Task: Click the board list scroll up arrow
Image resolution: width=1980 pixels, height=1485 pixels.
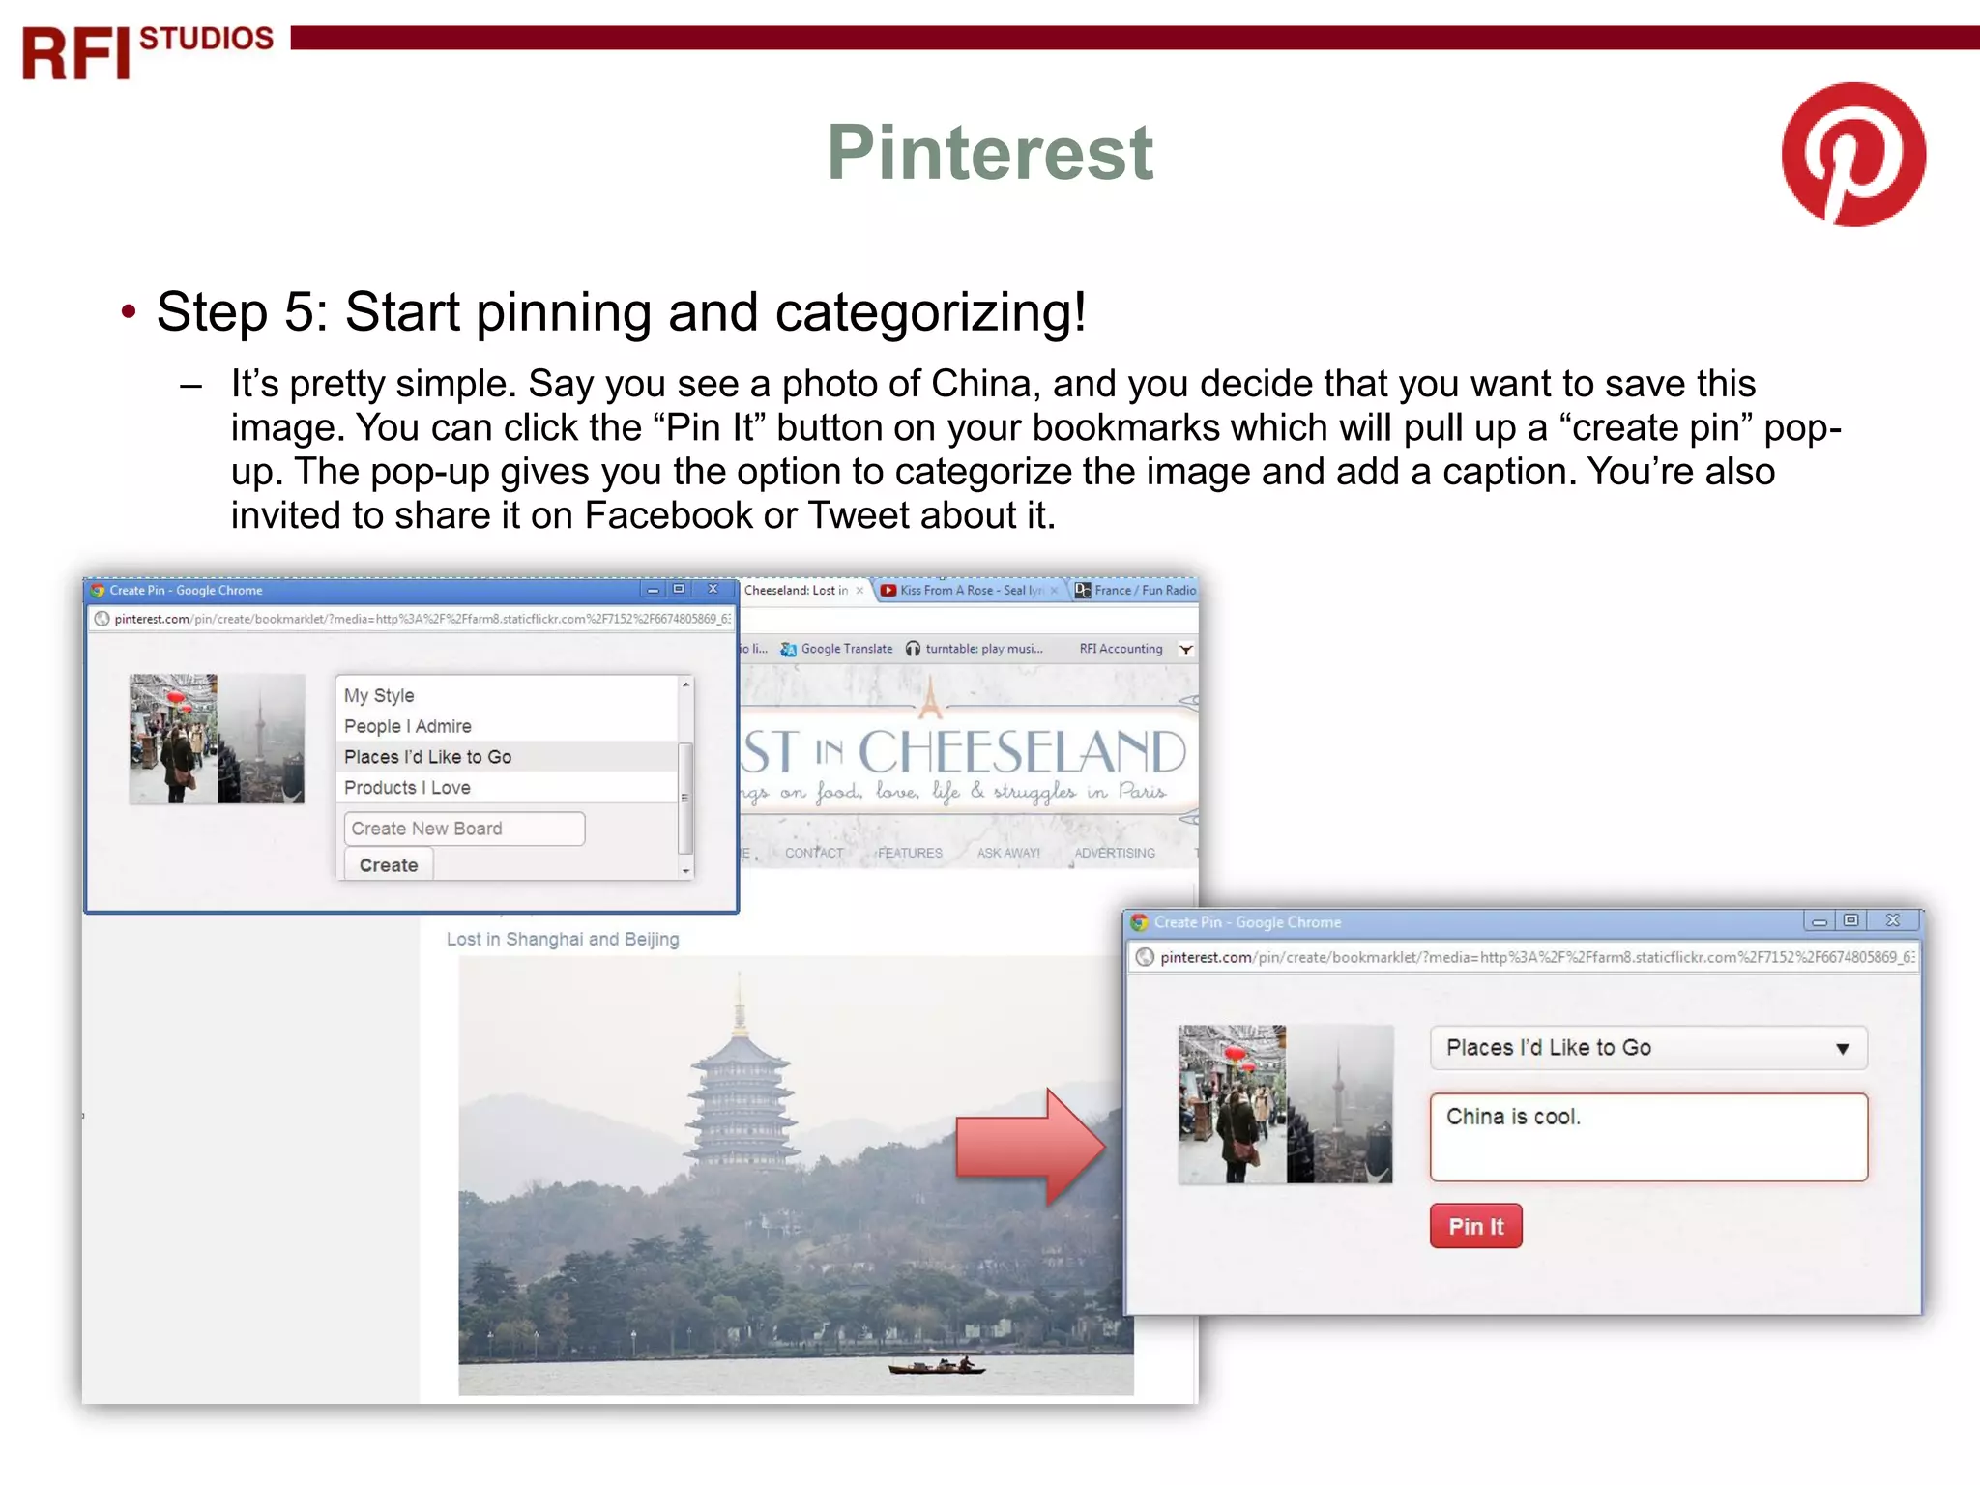Action: 685,684
